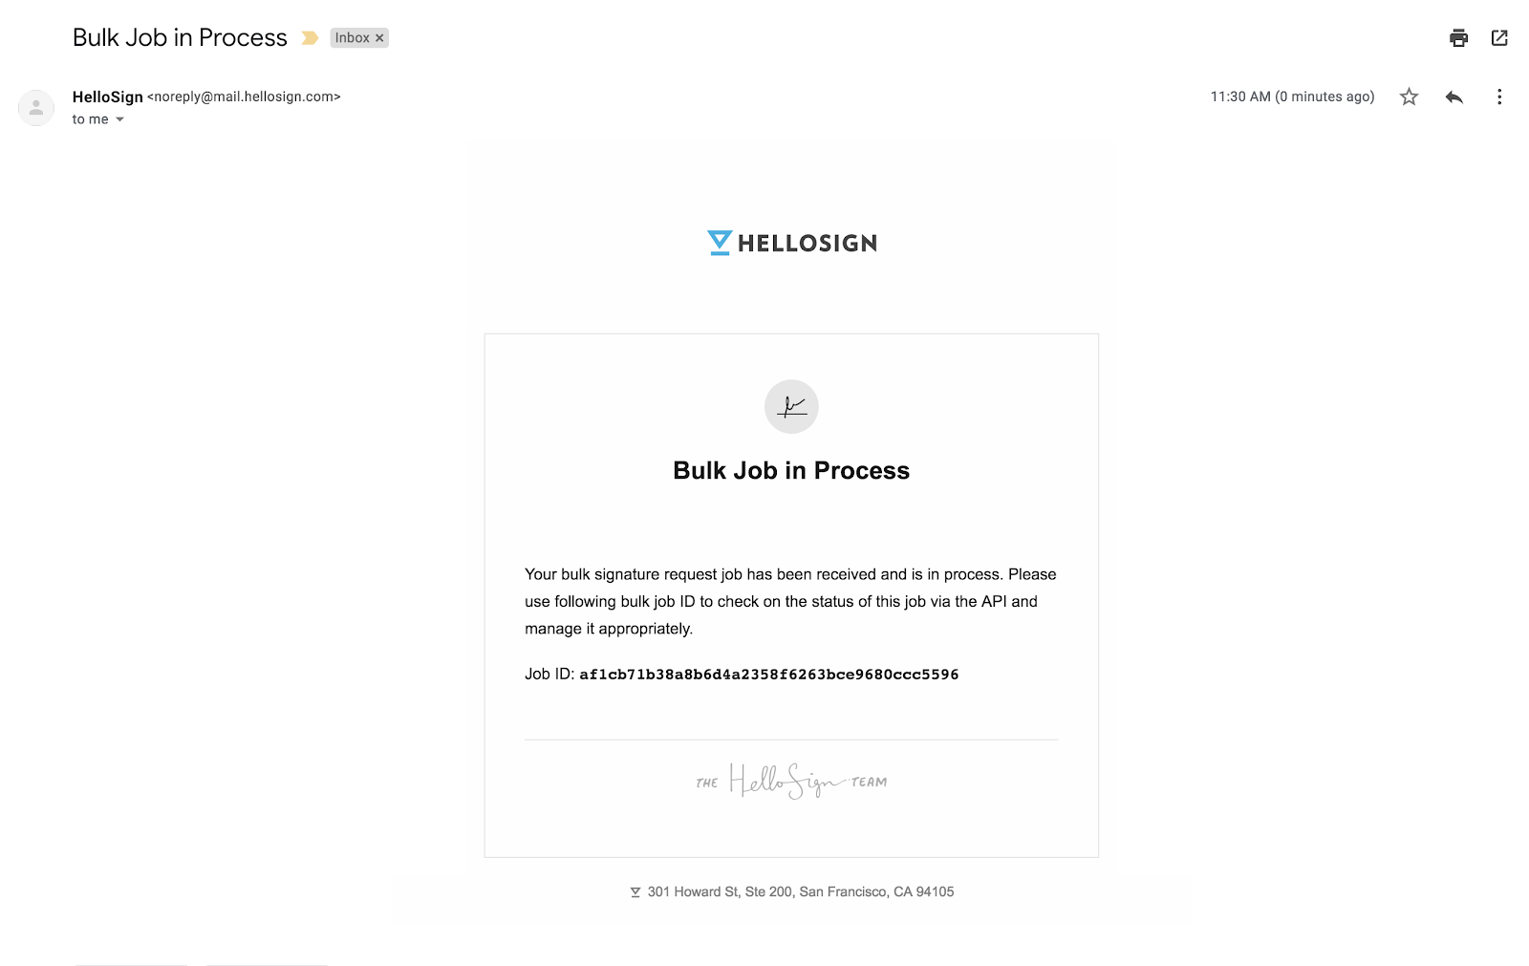1529x966 pixels.
Task: Open the three-dot More options menu
Action: [x=1498, y=97]
